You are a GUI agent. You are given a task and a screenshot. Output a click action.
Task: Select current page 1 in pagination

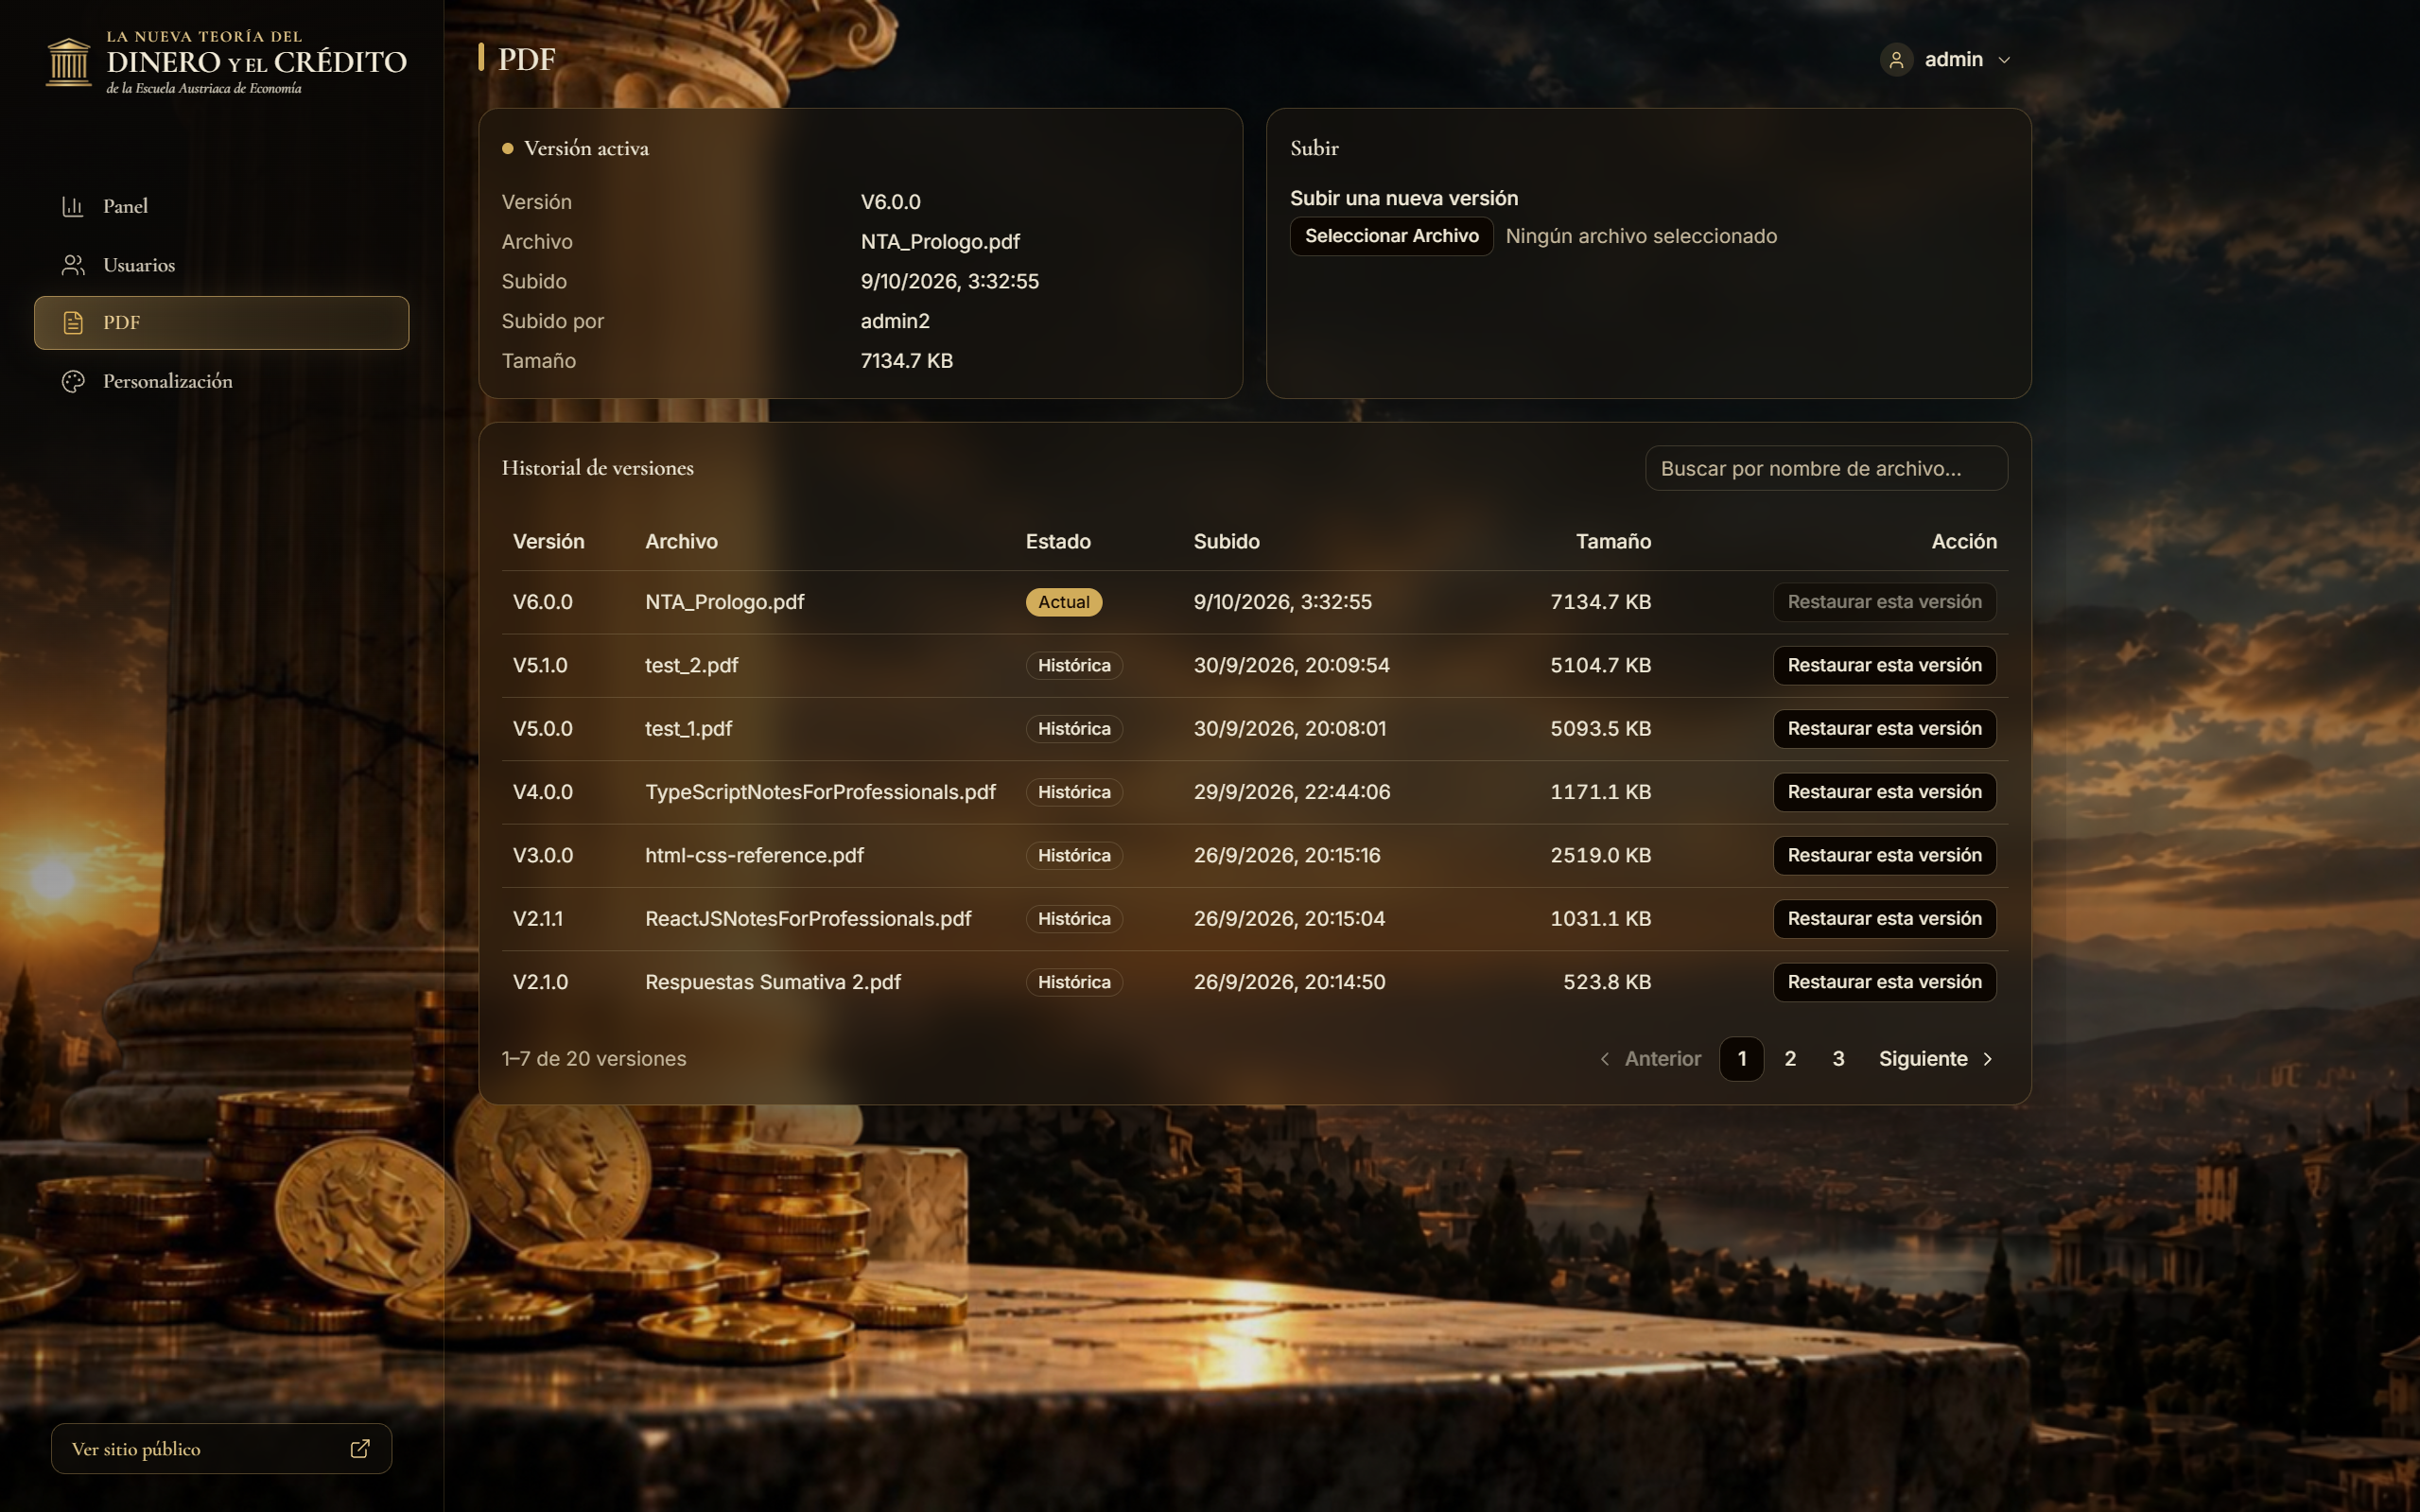(x=1741, y=1059)
